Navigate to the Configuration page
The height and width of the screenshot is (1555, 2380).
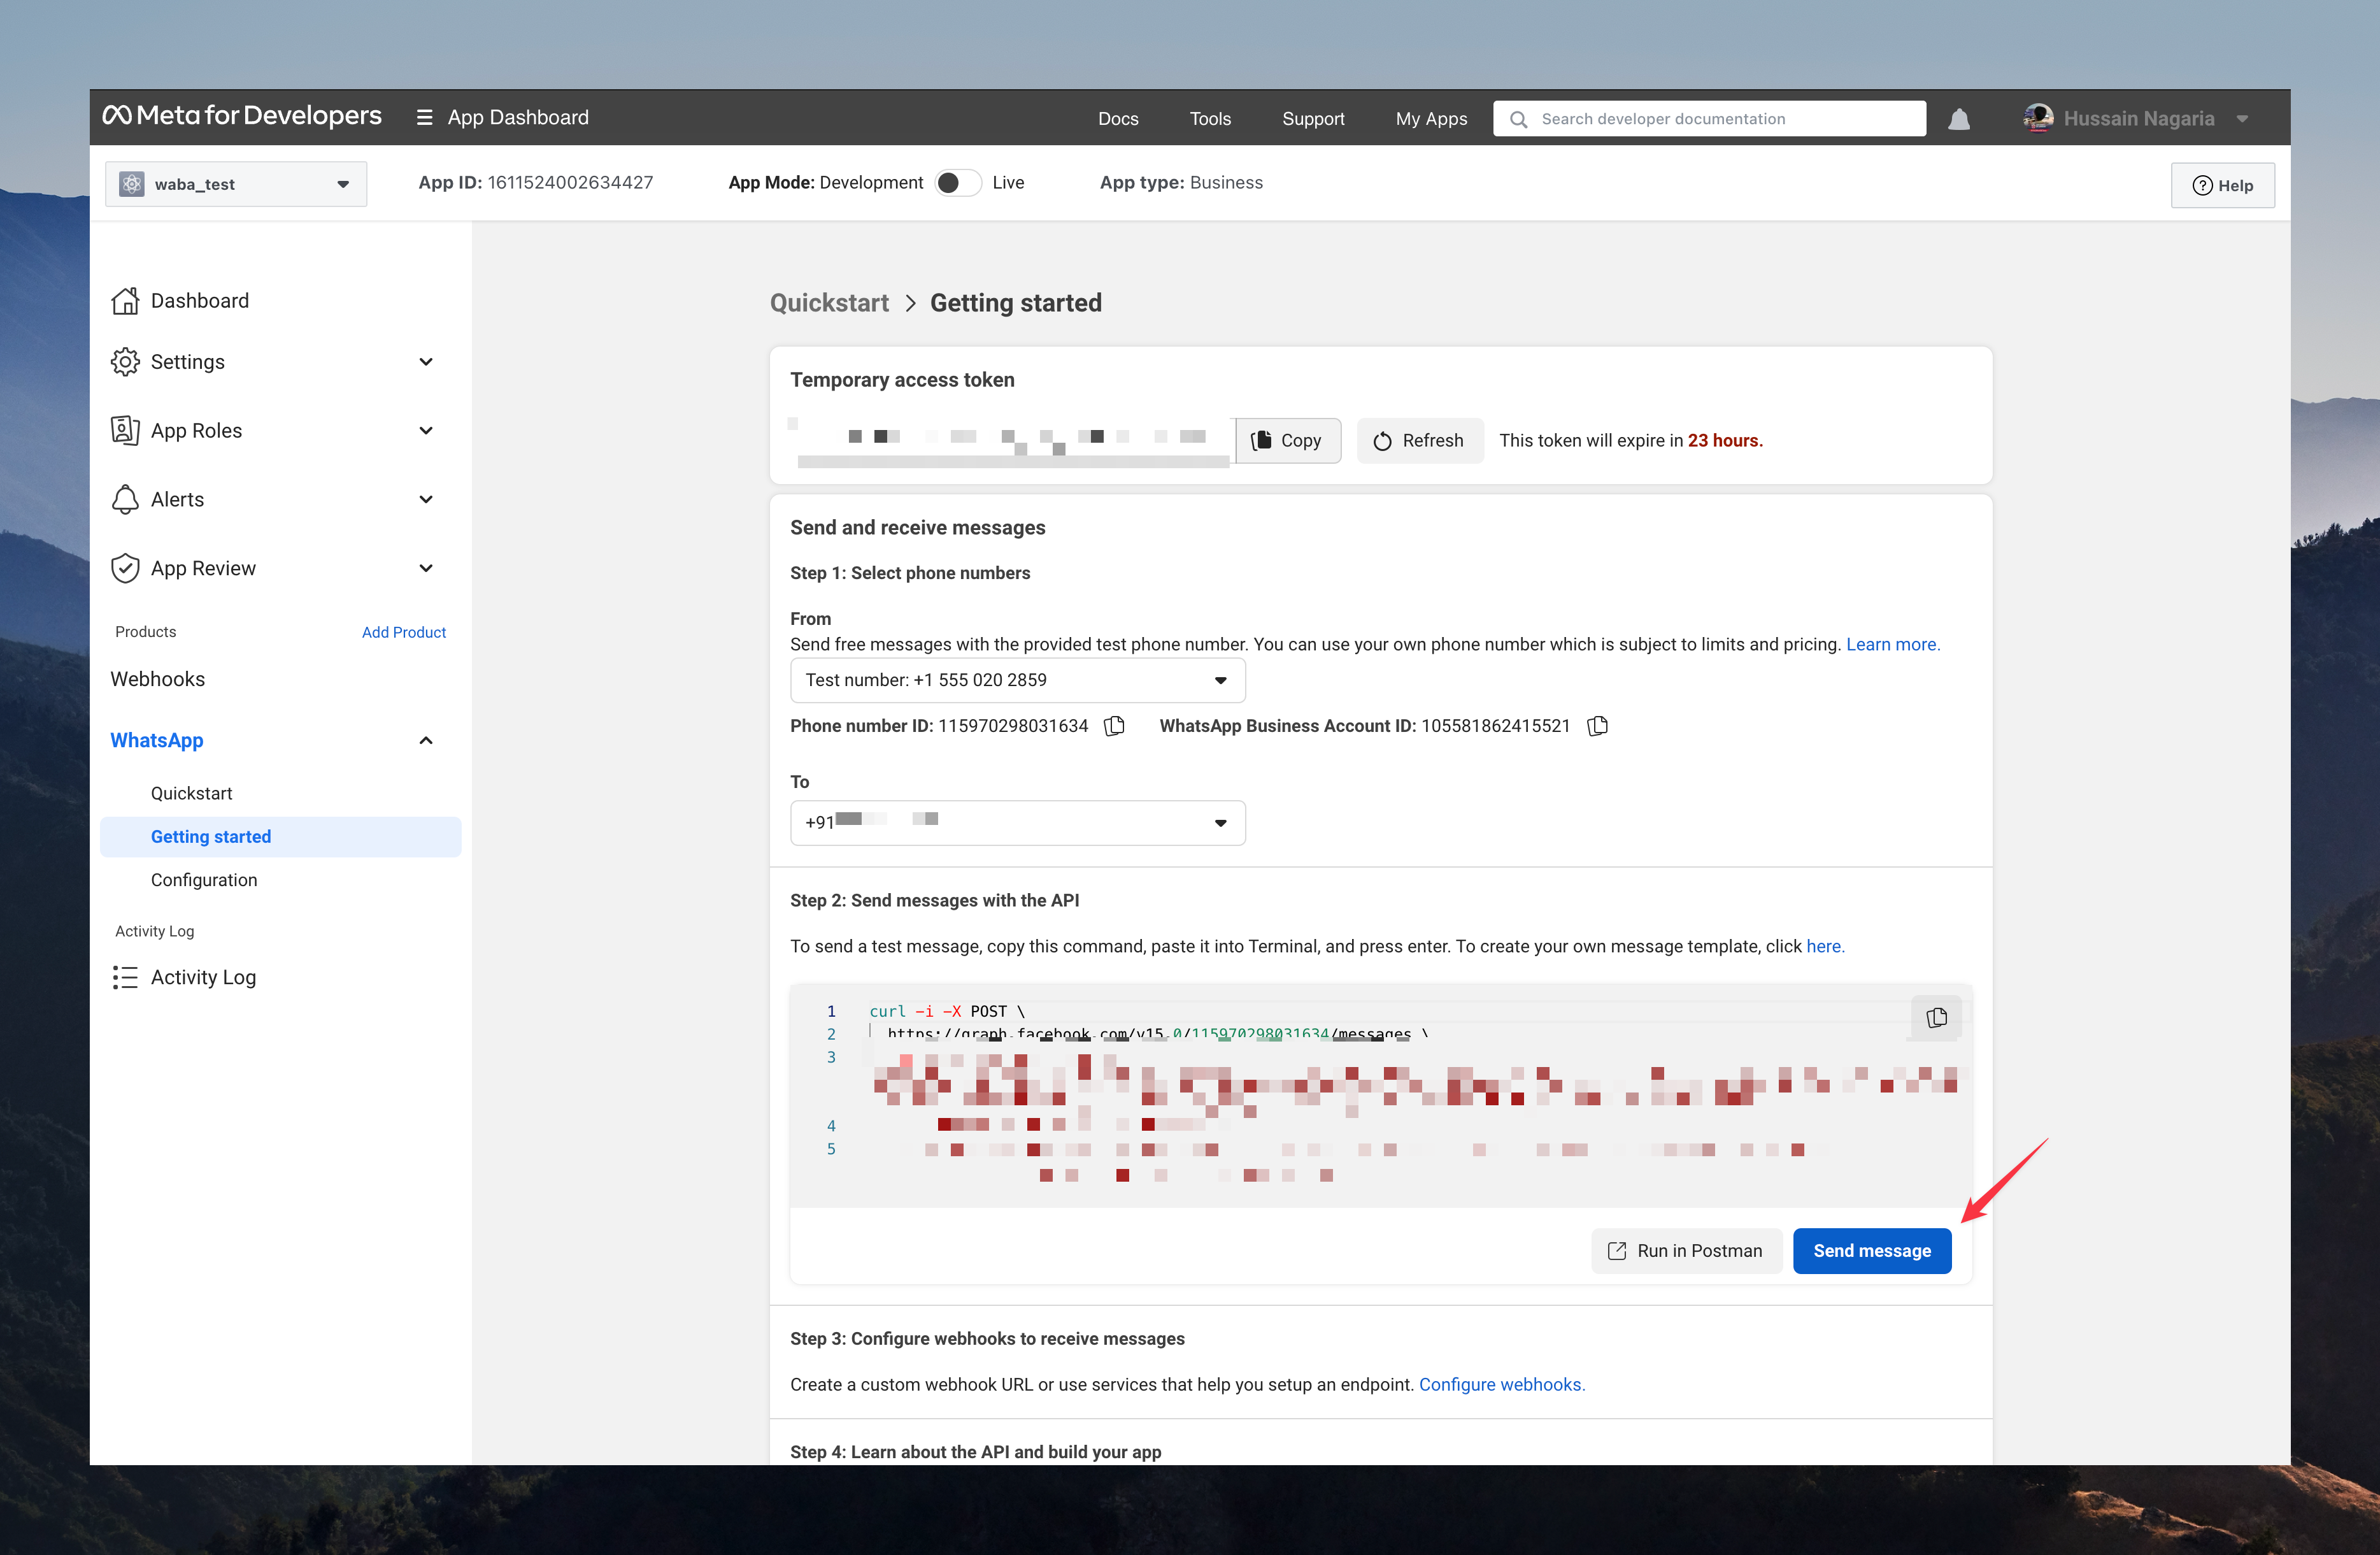[203, 878]
